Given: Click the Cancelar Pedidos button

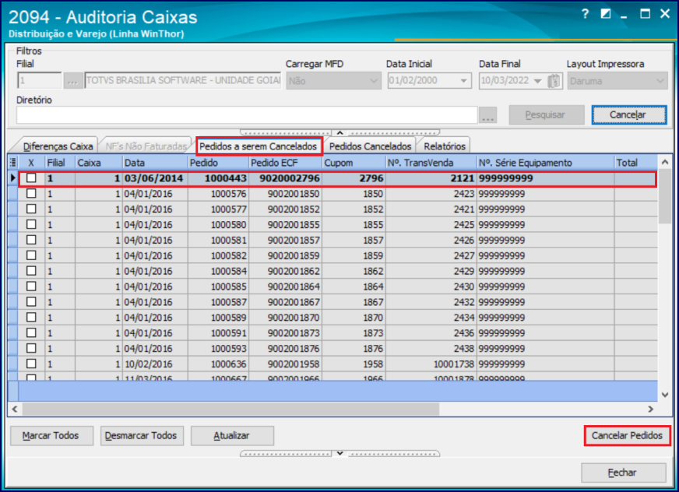Looking at the screenshot, I should pos(627,436).
